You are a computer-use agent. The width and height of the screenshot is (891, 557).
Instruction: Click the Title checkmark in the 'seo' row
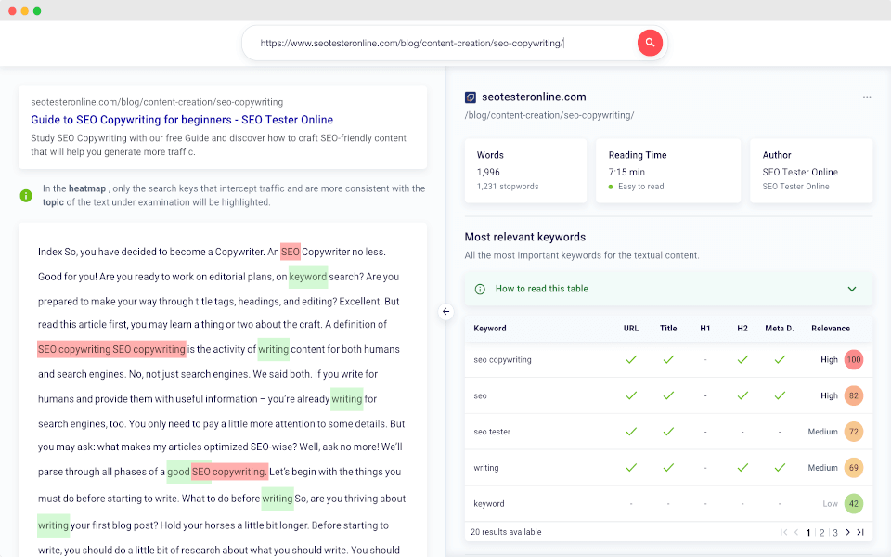tap(668, 395)
